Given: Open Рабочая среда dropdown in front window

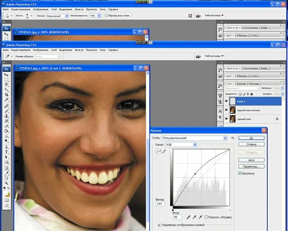Looking at the screenshot, I should (214, 56).
